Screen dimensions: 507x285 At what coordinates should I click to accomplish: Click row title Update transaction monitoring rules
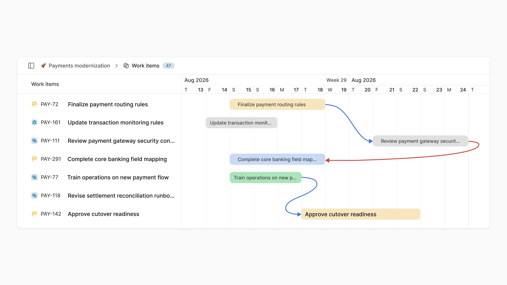[115, 123]
